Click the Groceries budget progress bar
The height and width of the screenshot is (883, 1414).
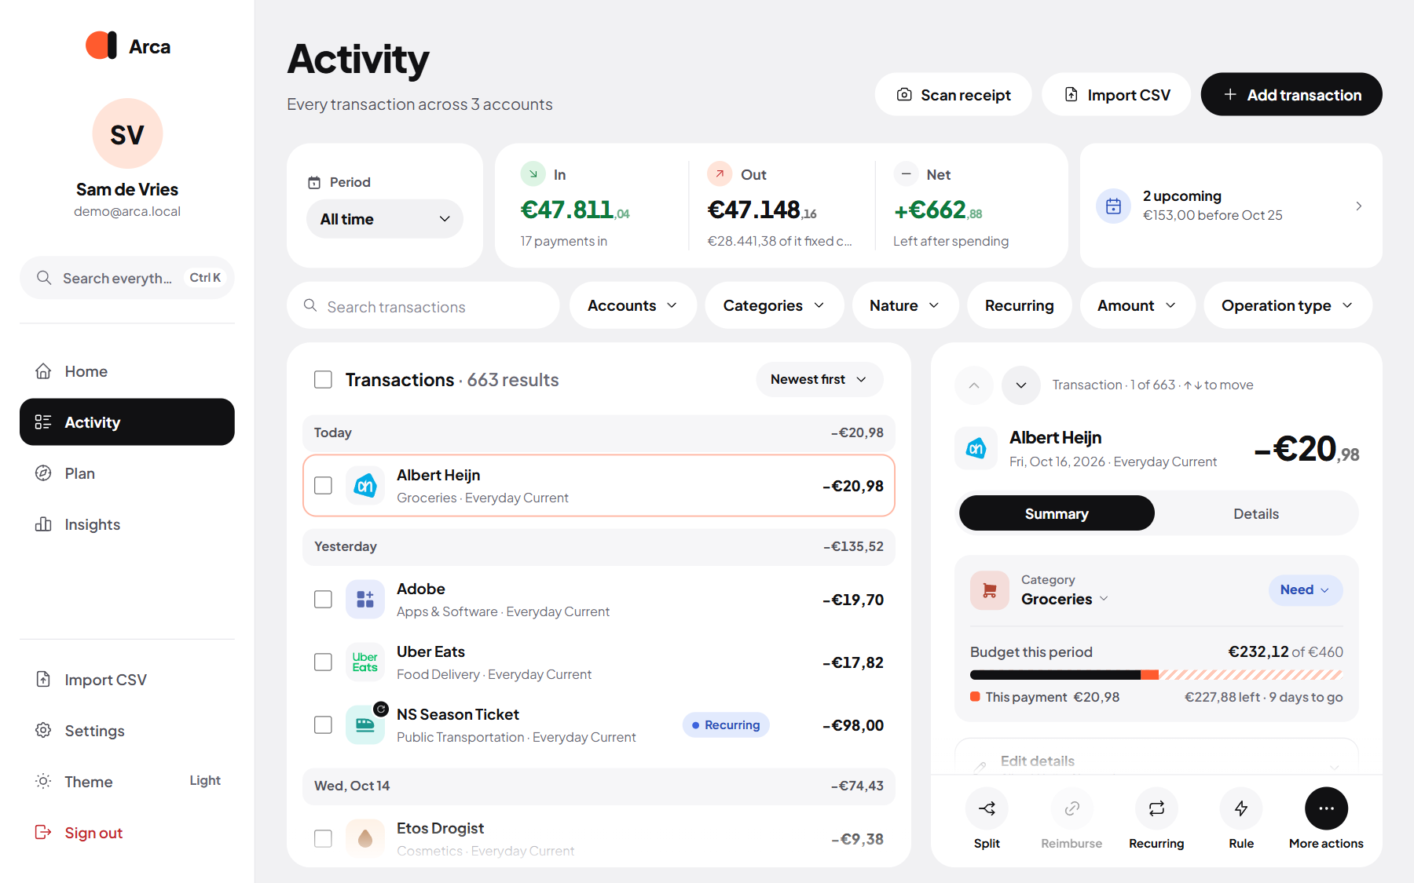pyautogui.click(x=1156, y=675)
